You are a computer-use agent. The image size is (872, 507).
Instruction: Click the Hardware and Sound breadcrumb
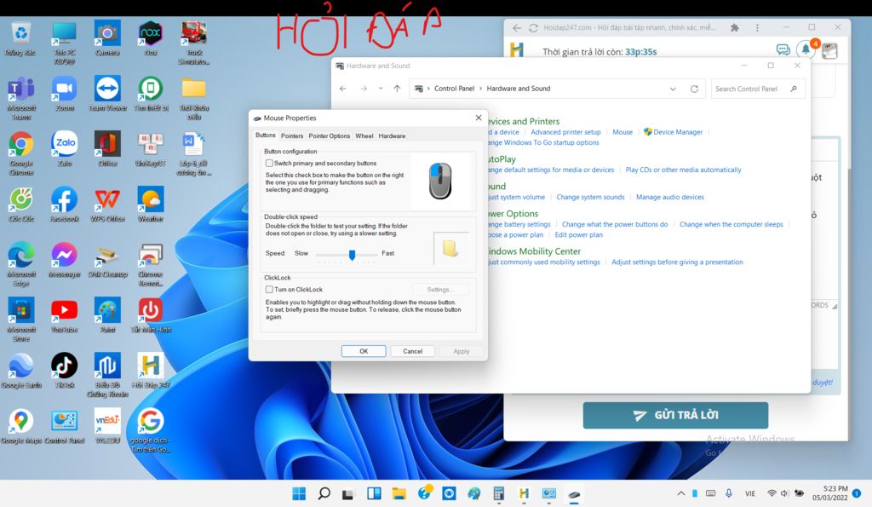coord(519,89)
